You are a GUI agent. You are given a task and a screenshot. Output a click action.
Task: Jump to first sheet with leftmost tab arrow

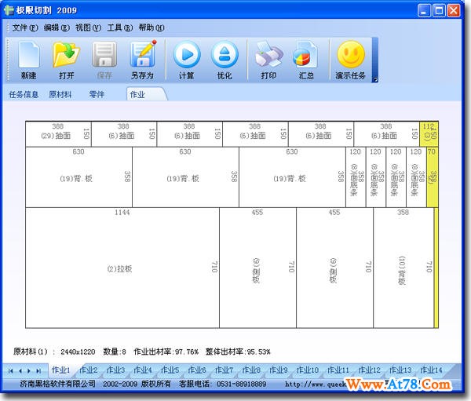tap(11, 370)
